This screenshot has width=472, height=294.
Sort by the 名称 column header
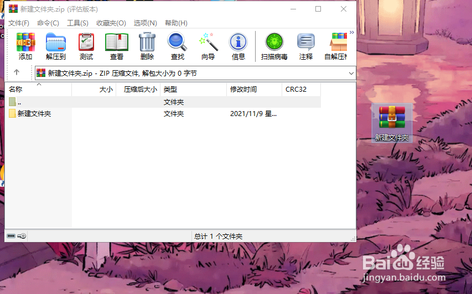(x=39, y=90)
